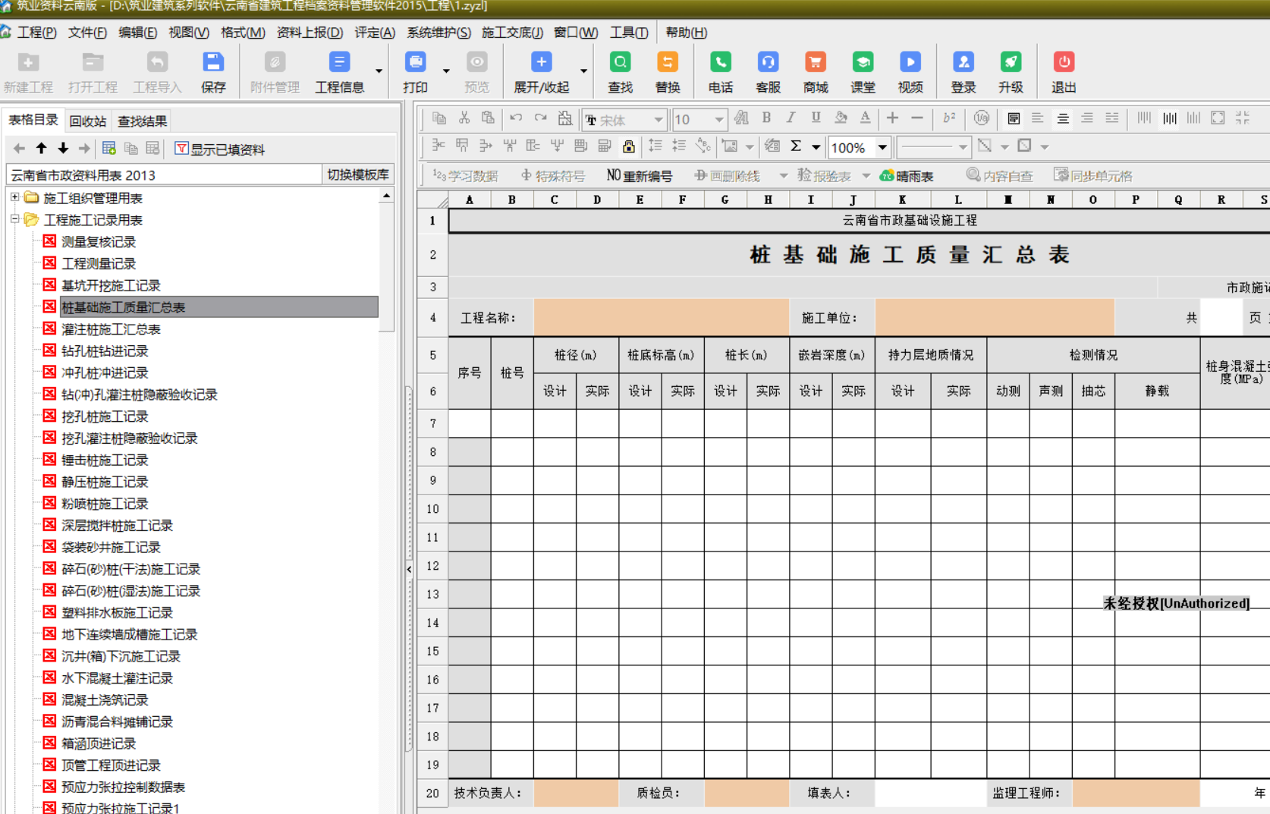The image size is (1270, 814).
Task: Click the 升级 upgrade icon
Action: tap(1011, 63)
